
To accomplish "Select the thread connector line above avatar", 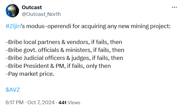I will (x=12, y=1).
